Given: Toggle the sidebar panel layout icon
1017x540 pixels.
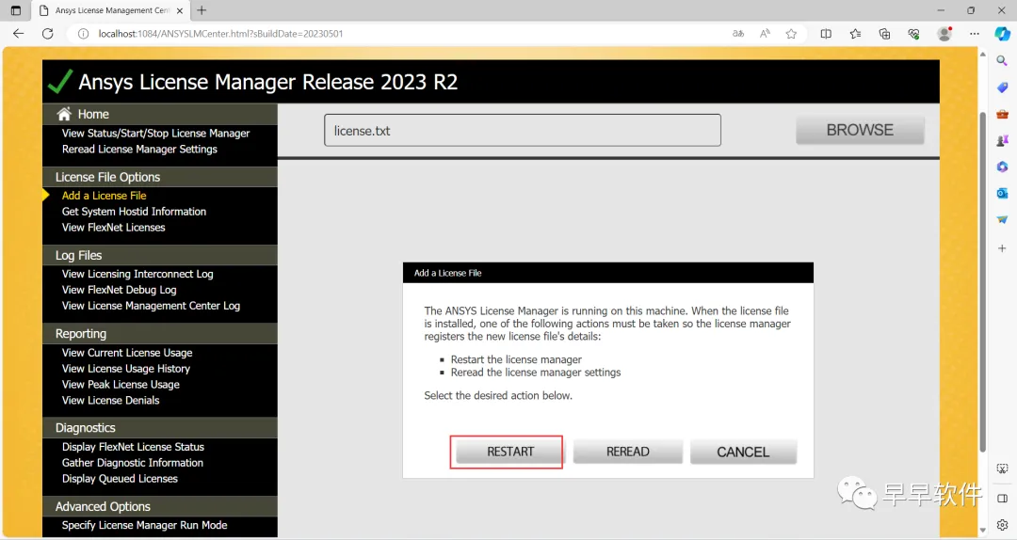Looking at the screenshot, I should coord(1002,499).
